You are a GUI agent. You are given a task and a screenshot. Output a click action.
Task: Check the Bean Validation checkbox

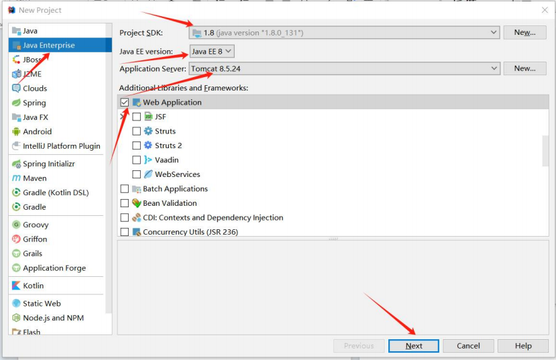click(x=125, y=203)
